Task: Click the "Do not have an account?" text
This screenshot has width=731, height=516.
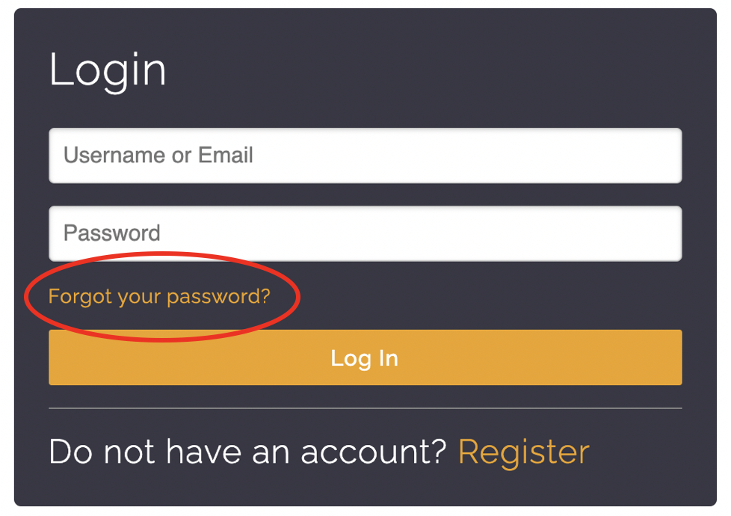Action: [x=247, y=452]
